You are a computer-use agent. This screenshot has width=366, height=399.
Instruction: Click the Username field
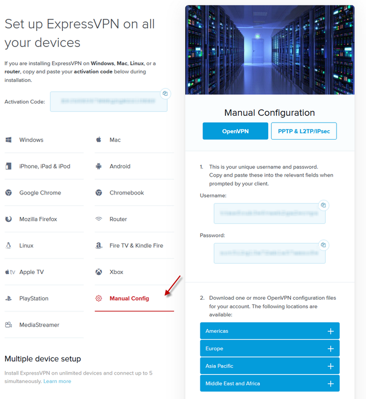tap(270, 213)
